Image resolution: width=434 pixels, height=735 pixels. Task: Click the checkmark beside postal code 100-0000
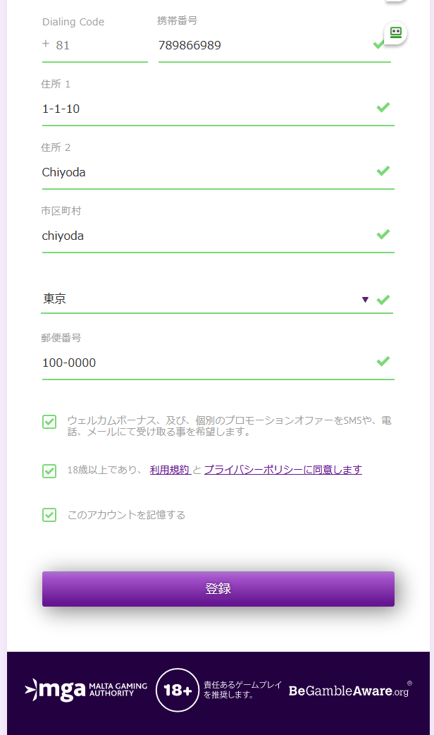click(383, 361)
